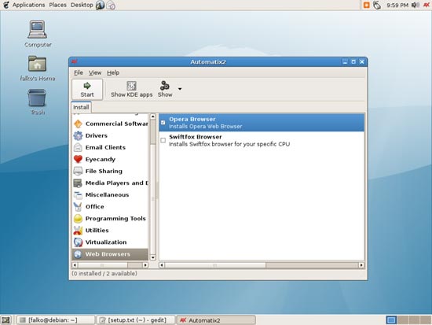This screenshot has height=325, width=432.
Task: Switch to setup.txt gedit taskbar button
Action: 136,320
